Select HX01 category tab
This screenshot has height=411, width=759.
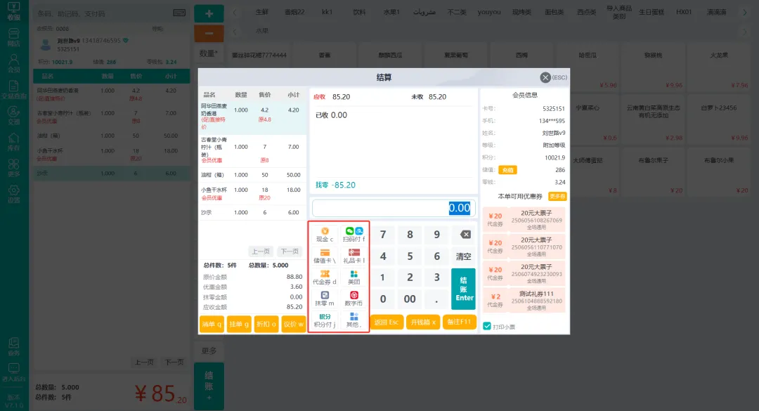tap(684, 12)
